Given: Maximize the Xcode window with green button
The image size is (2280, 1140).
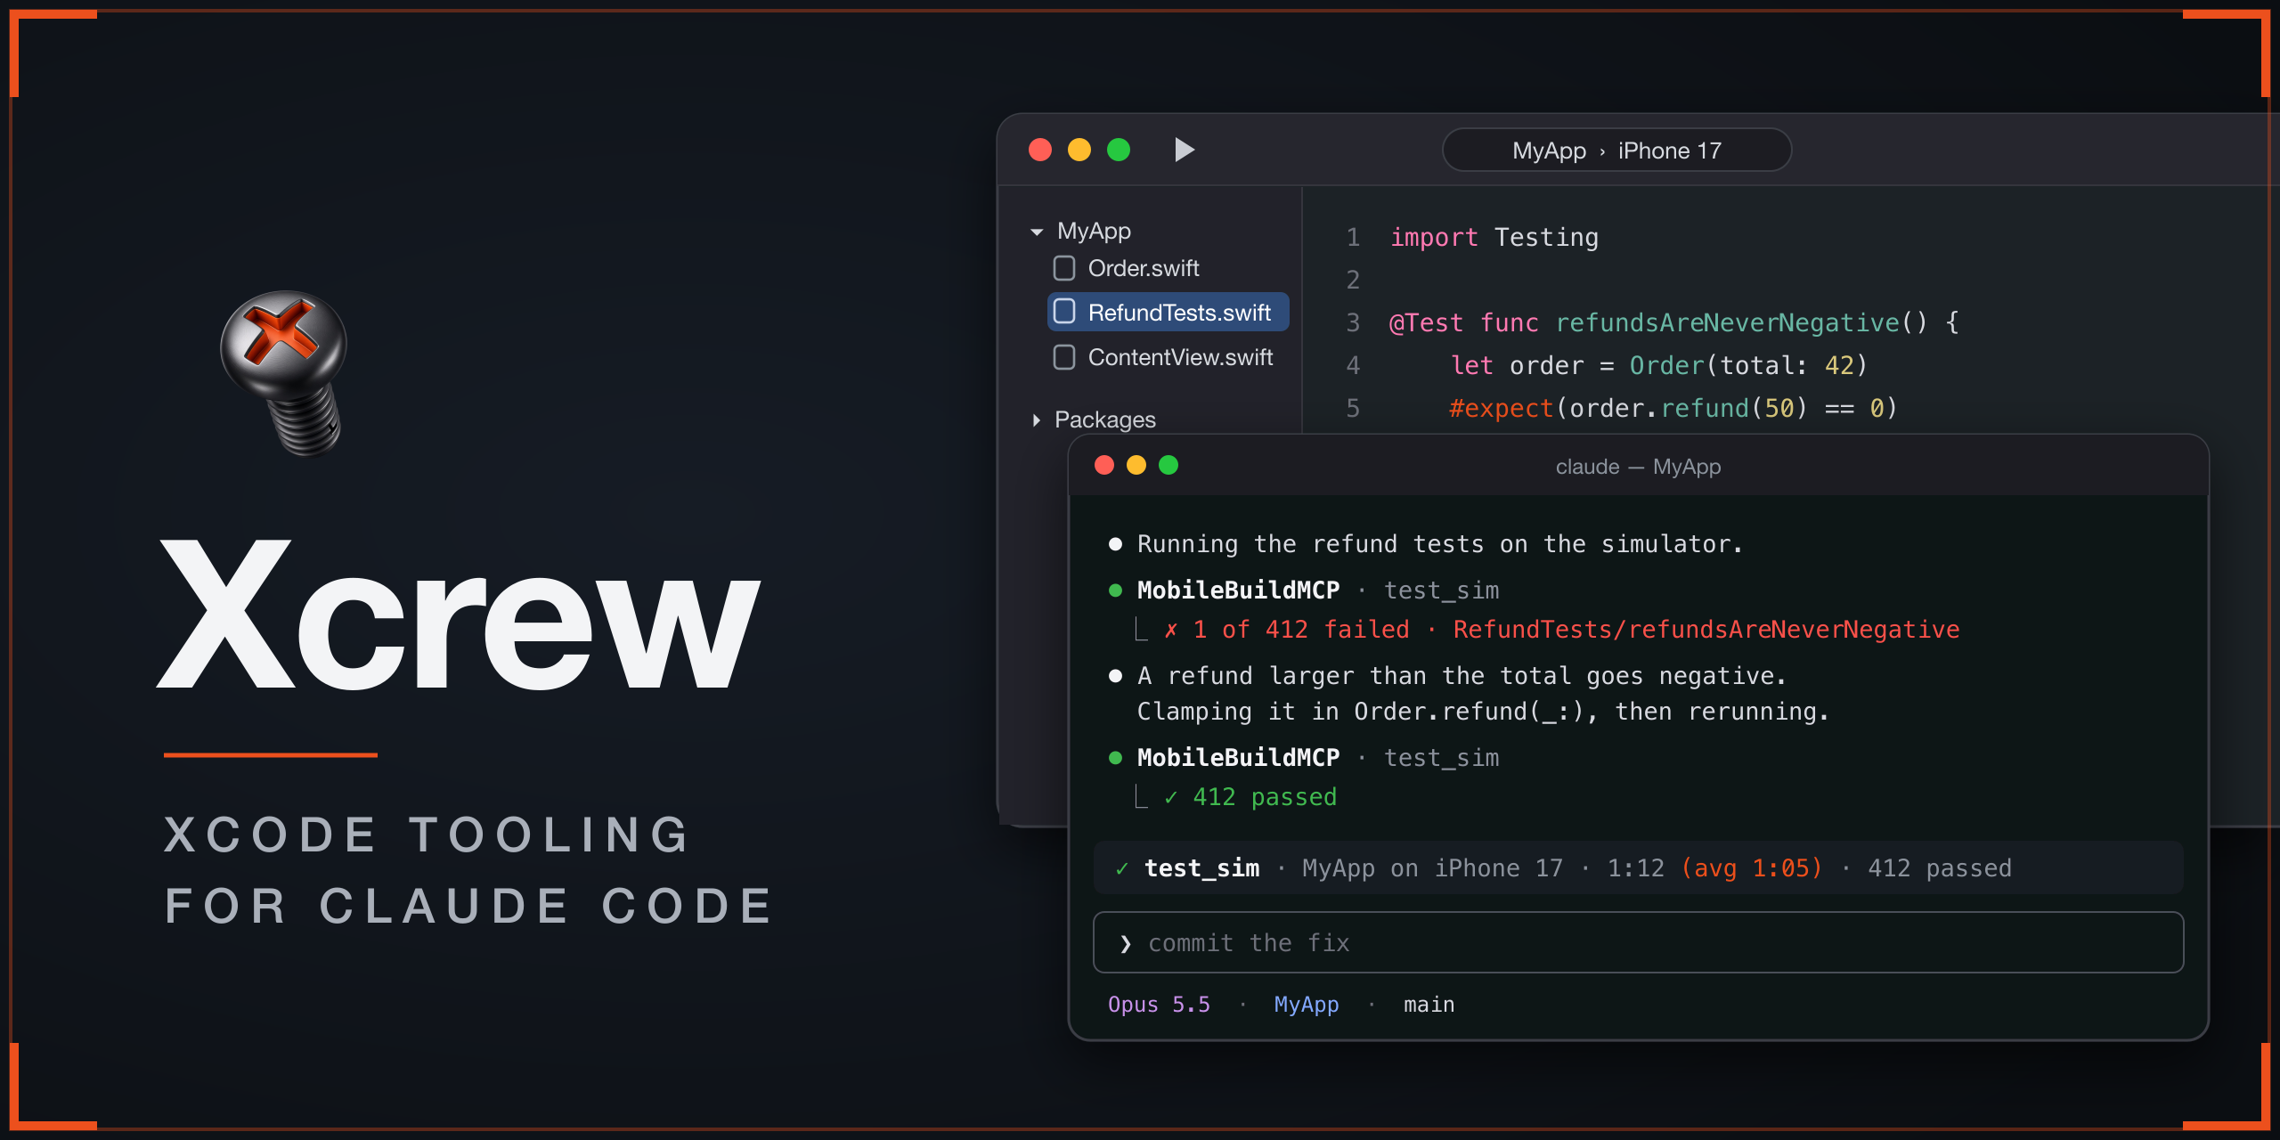Looking at the screenshot, I should tap(1119, 150).
